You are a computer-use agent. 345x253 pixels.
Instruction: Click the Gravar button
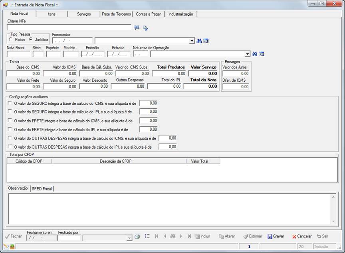click(276, 236)
